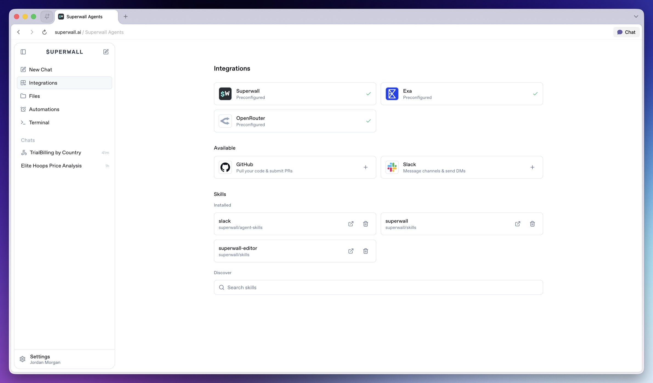Click the browser back arrow
Screen dimensions: 653x383
(19, 32)
